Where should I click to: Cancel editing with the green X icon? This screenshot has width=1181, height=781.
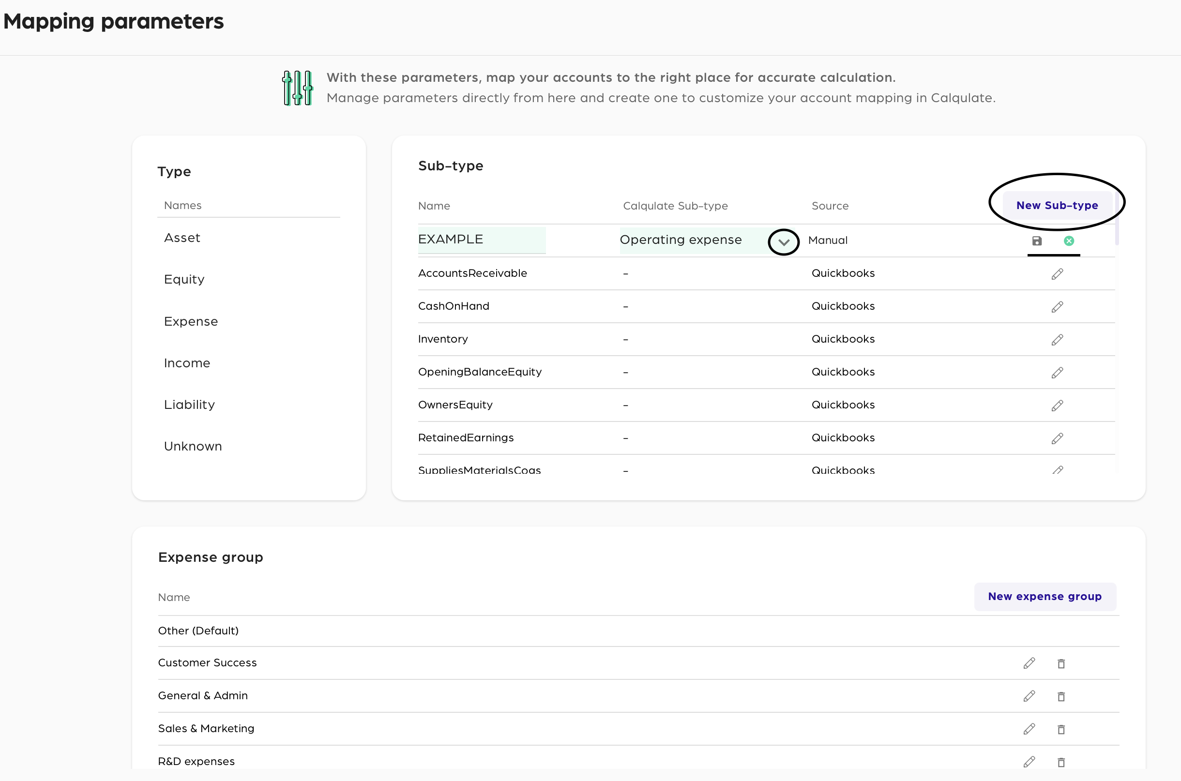coord(1068,241)
